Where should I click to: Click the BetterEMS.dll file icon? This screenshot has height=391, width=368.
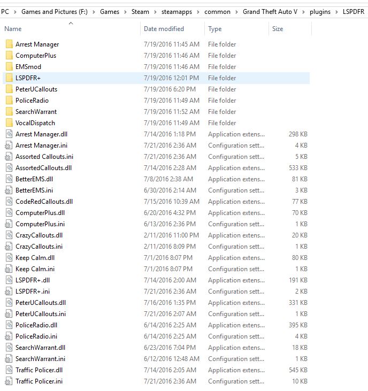coord(9,179)
